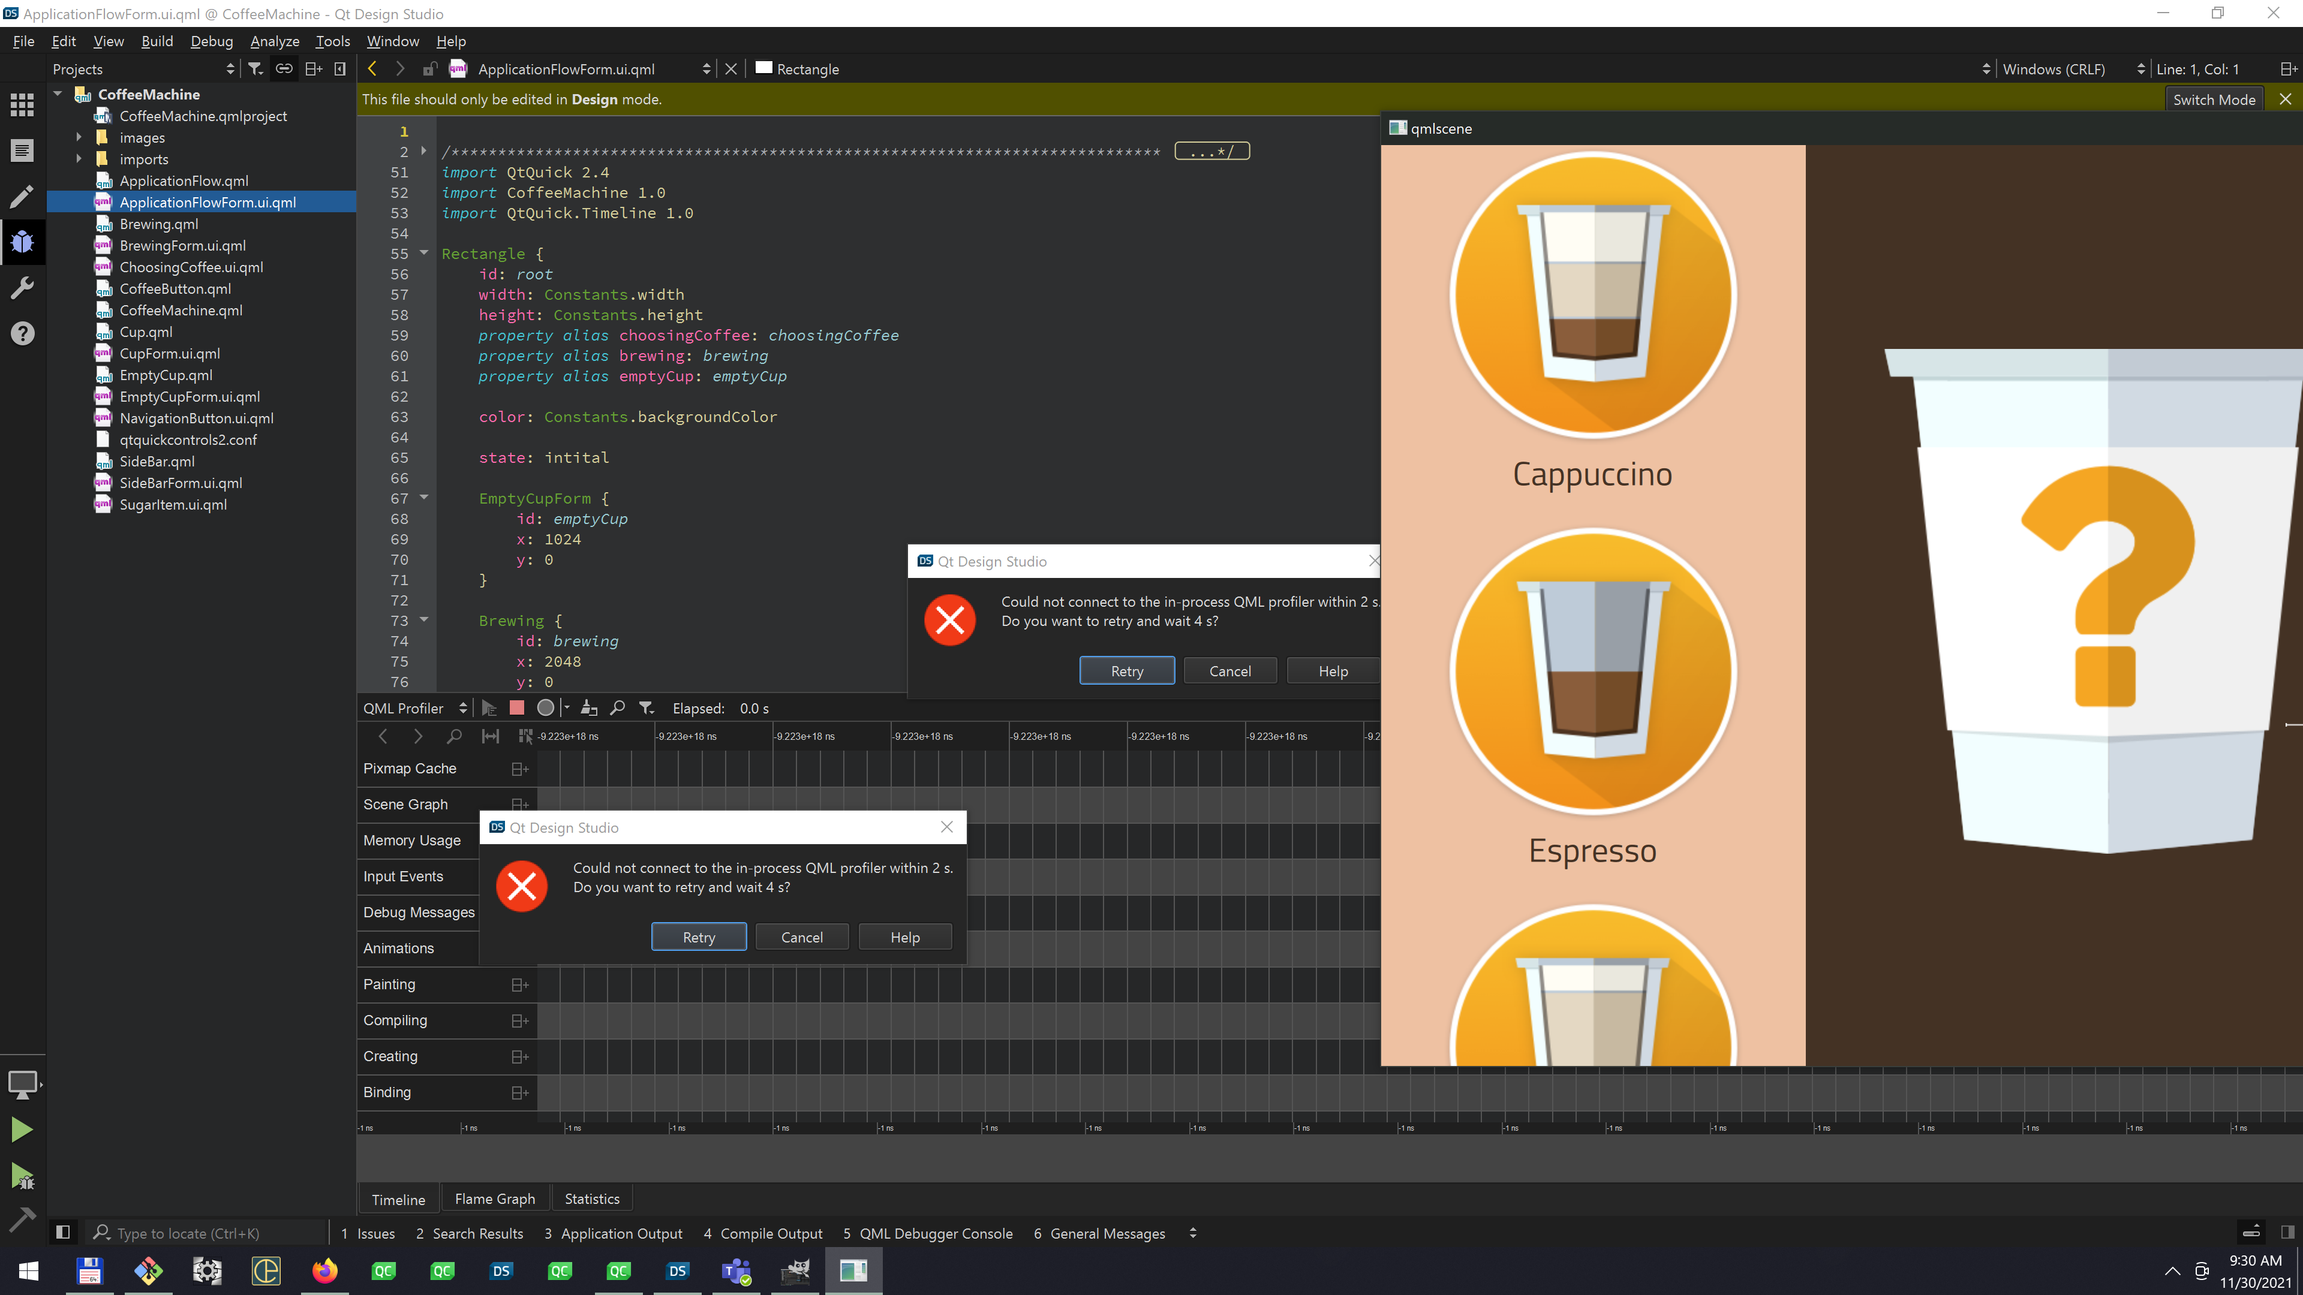This screenshot has width=2303, height=1295.
Task: Open the Debug mode bug icon in the sidebar
Action: tap(22, 241)
